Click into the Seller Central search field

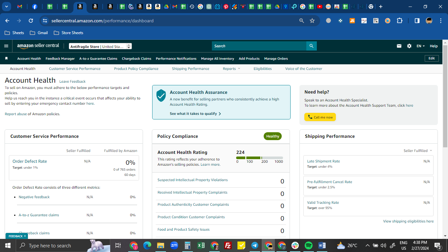[259, 46]
